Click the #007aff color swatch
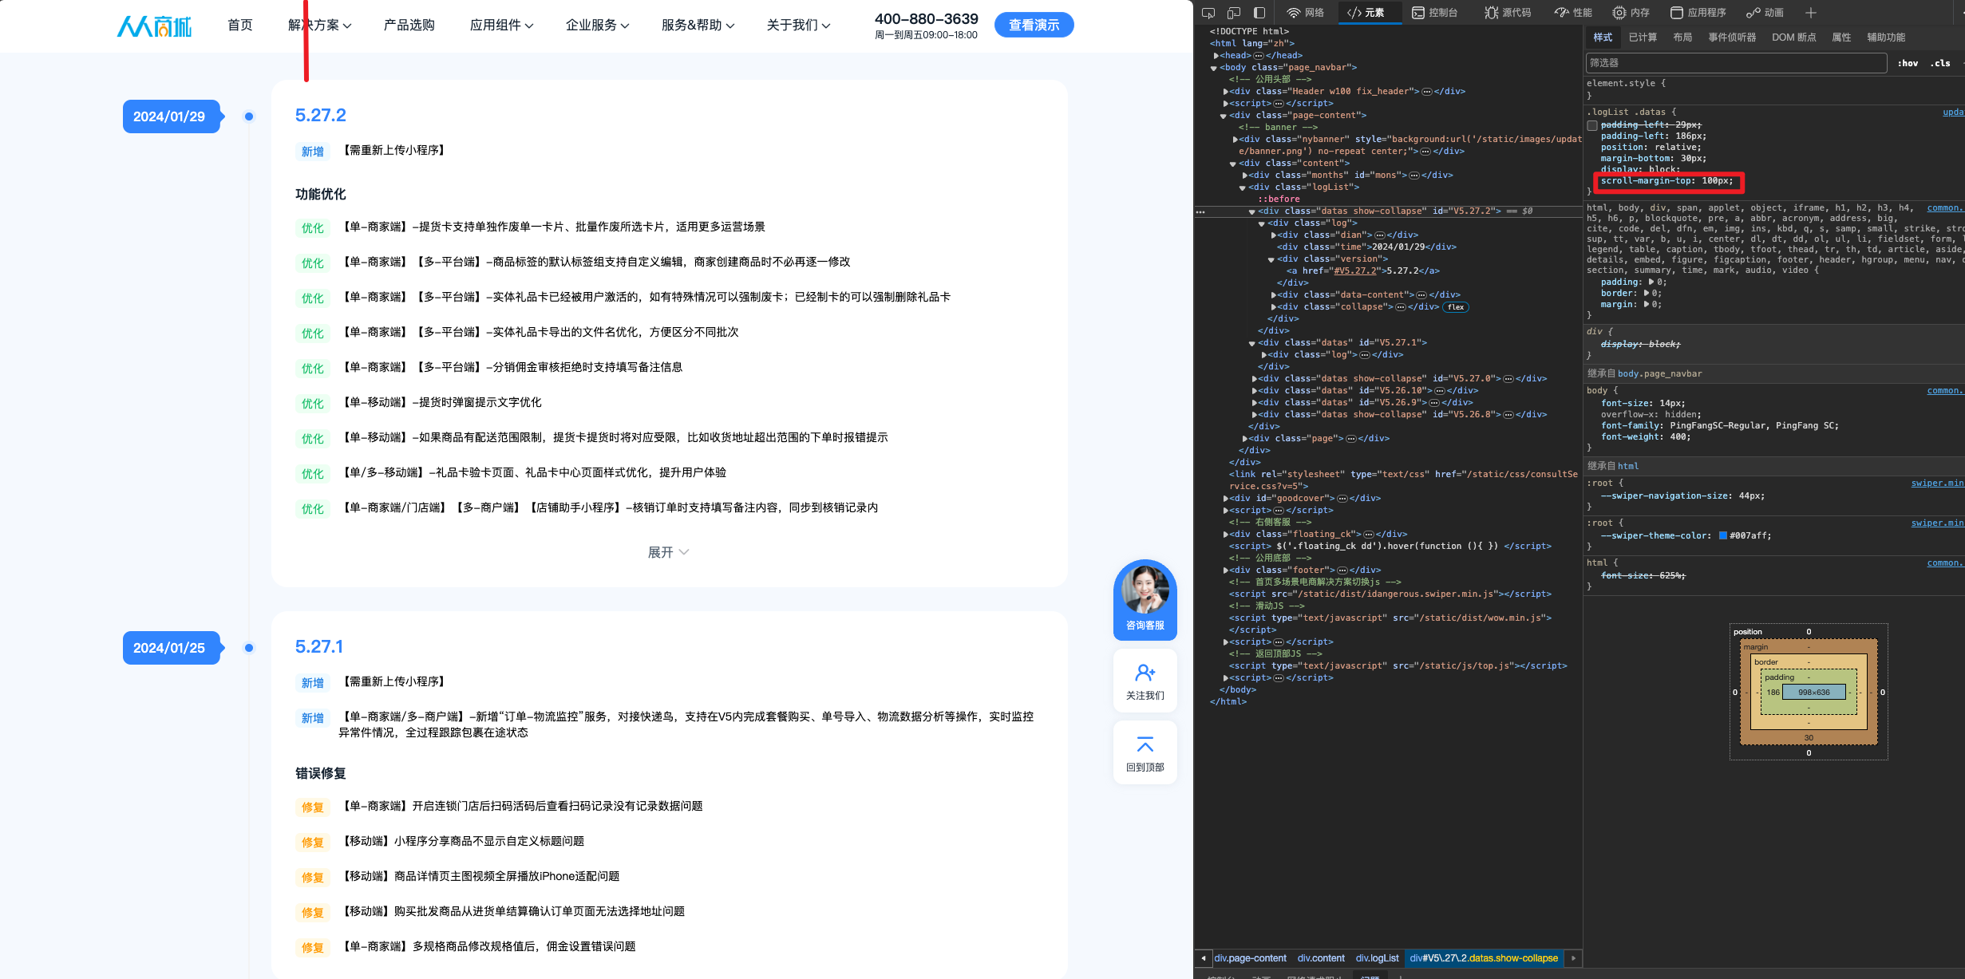The image size is (1965, 979). (x=1723, y=536)
